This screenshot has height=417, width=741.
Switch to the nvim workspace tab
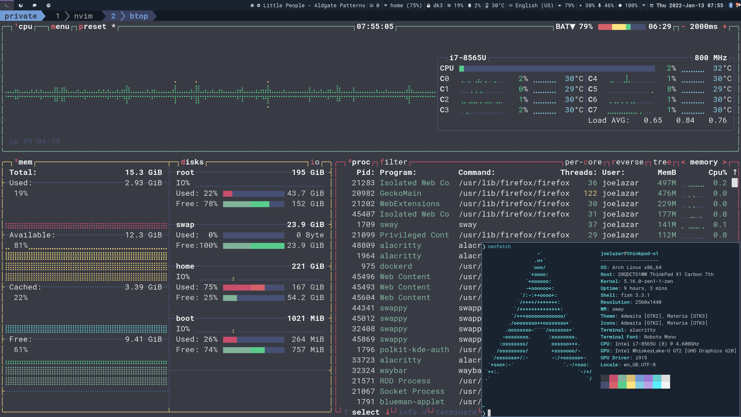pos(83,16)
